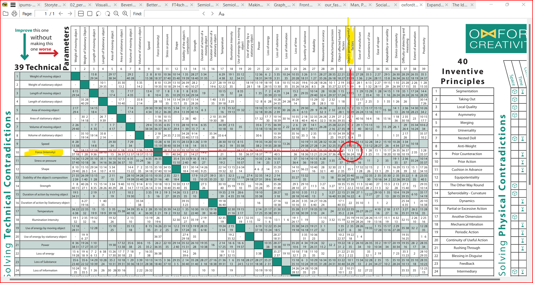Toggle Match Case search option
This screenshot has height=283, width=533.
pyautogui.click(x=221, y=14)
